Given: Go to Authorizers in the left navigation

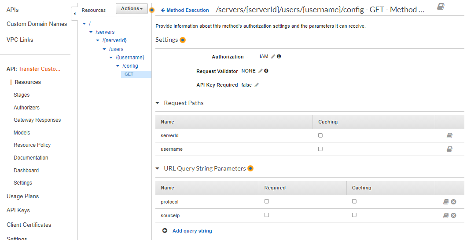Looking at the screenshot, I should pyautogui.click(x=26, y=108).
